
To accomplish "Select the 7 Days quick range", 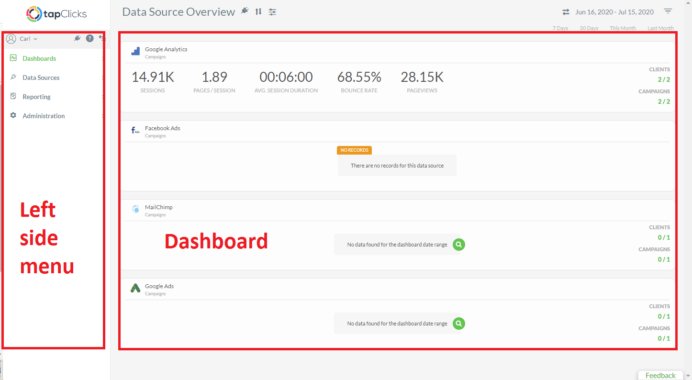I will [x=560, y=28].
